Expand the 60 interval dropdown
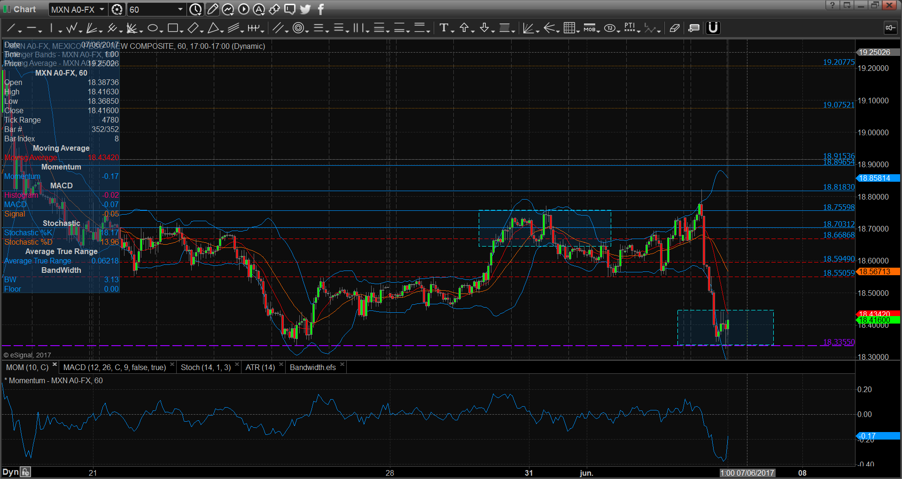This screenshot has width=902, height=479. pos(180,9)
